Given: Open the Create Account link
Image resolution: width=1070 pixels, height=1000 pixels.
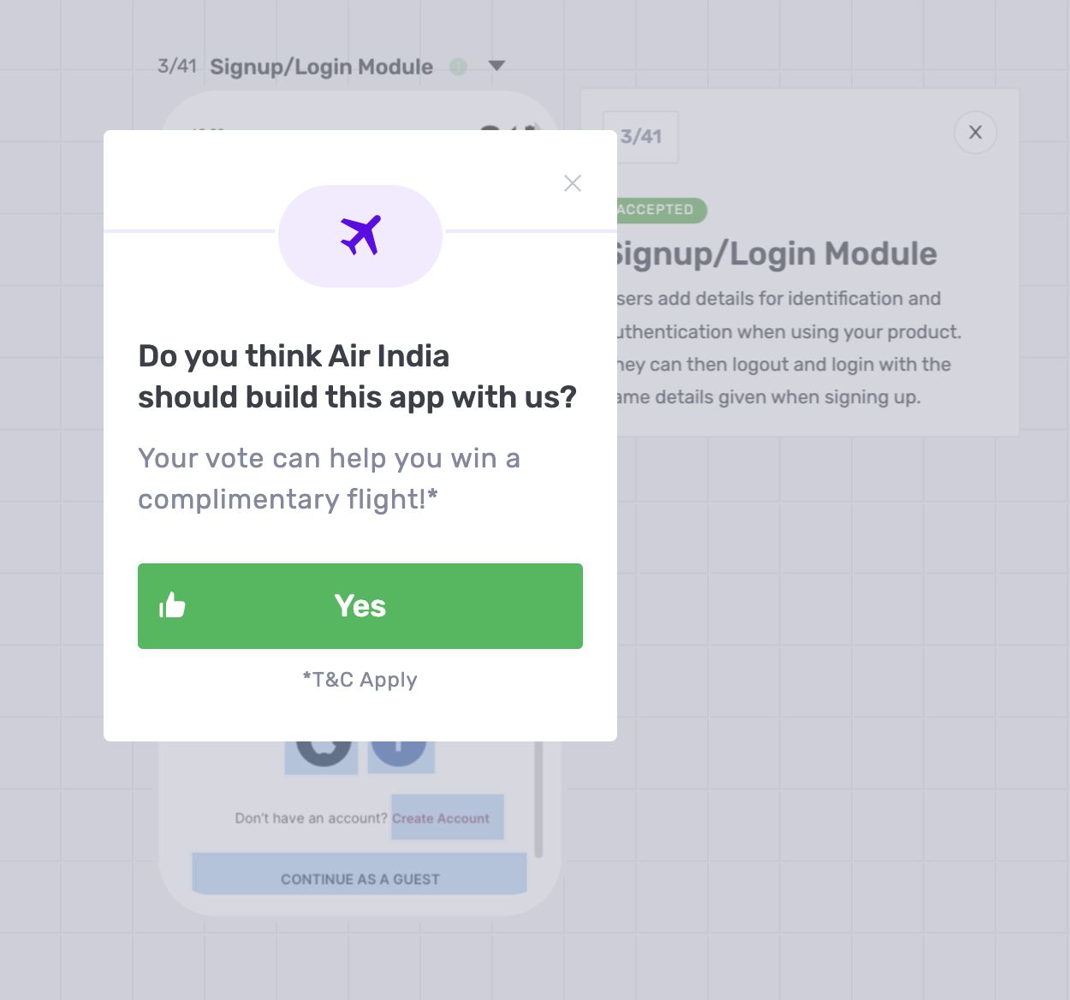Looking at the screenshot, I should point(441,818).
